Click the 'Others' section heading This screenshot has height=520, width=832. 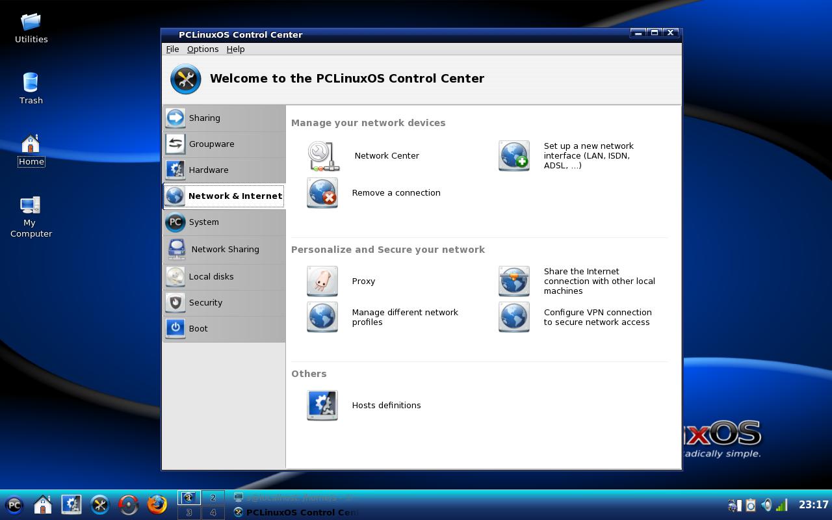(x=309, y=374)
